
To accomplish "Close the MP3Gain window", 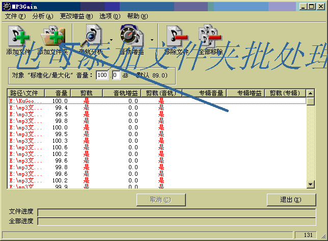I will [320, 7].
